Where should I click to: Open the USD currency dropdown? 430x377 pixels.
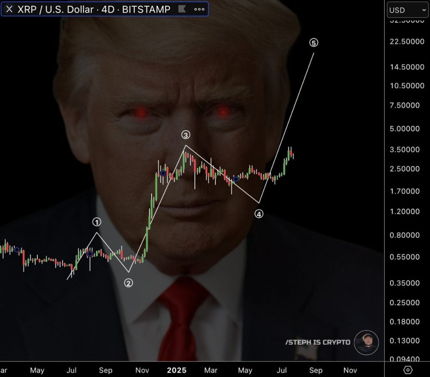pyautogui.click(x=407, y=10)
